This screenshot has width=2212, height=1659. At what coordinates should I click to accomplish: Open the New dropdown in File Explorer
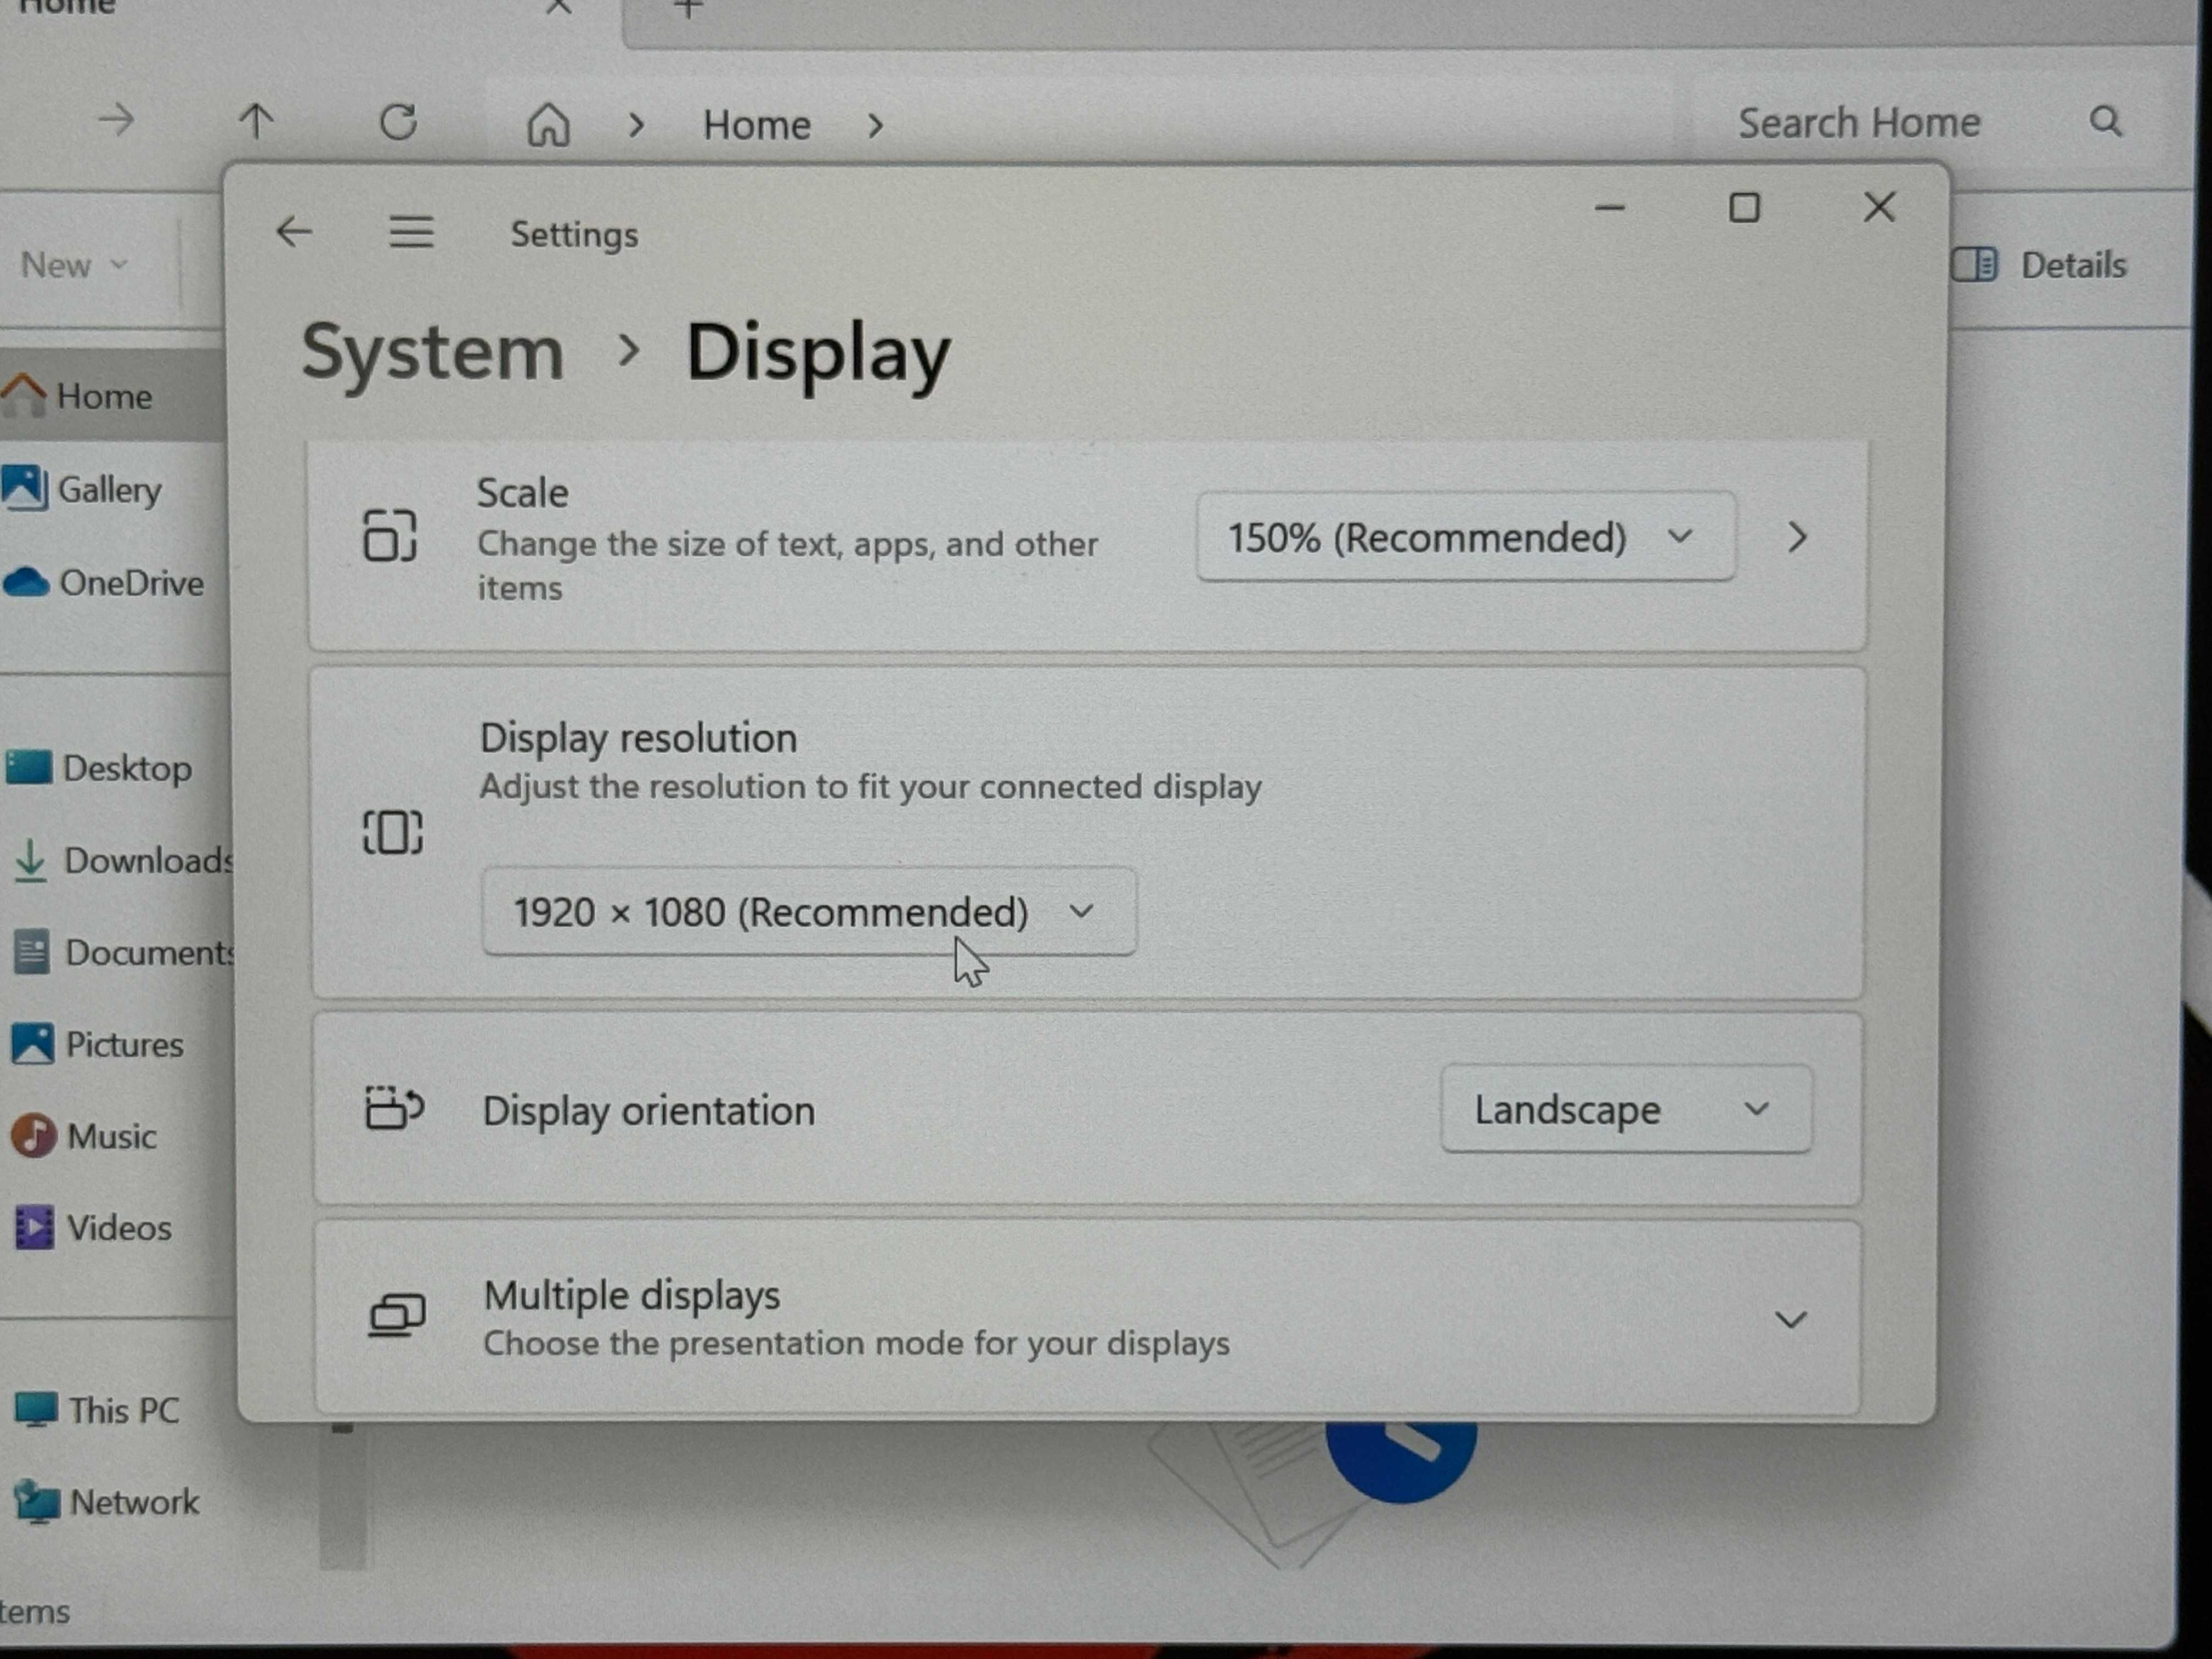[x=74, y=264]
